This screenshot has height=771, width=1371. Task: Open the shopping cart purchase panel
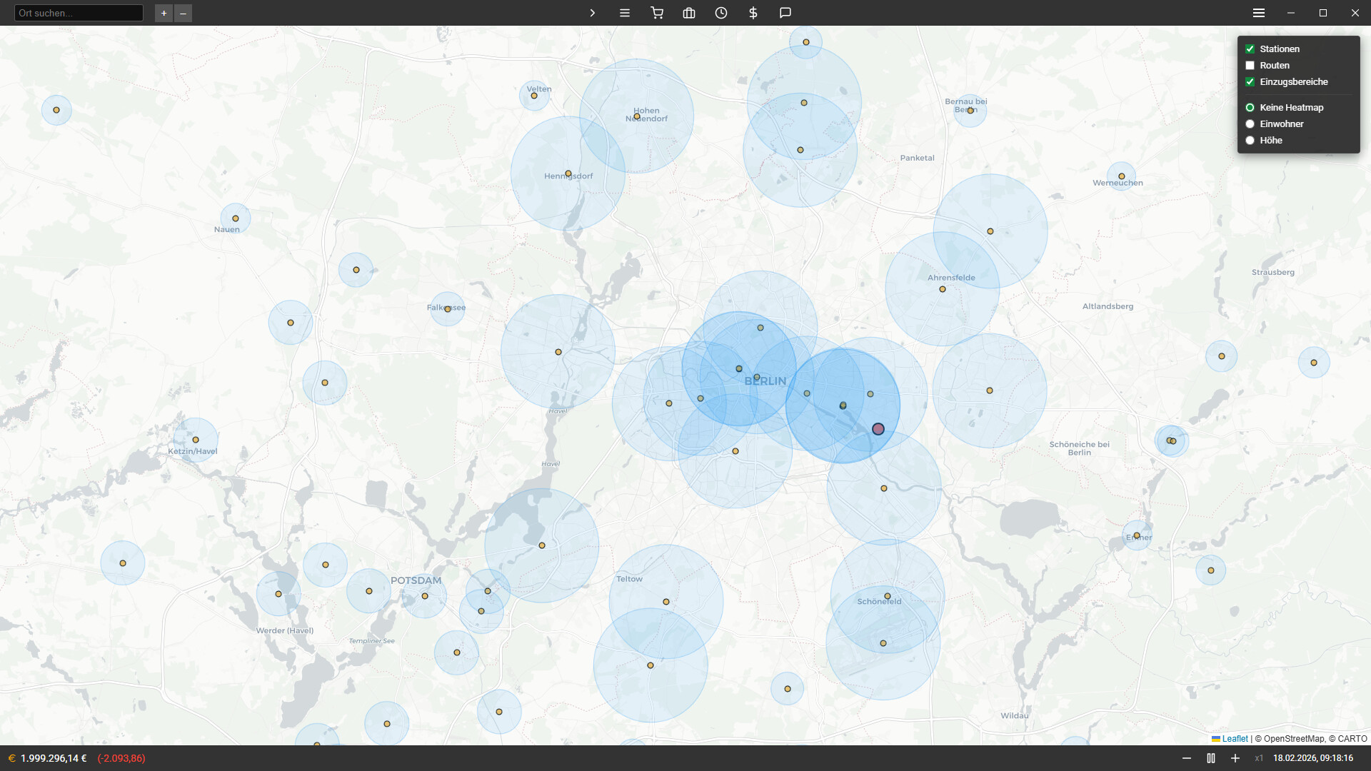click(x=657, y=13)
